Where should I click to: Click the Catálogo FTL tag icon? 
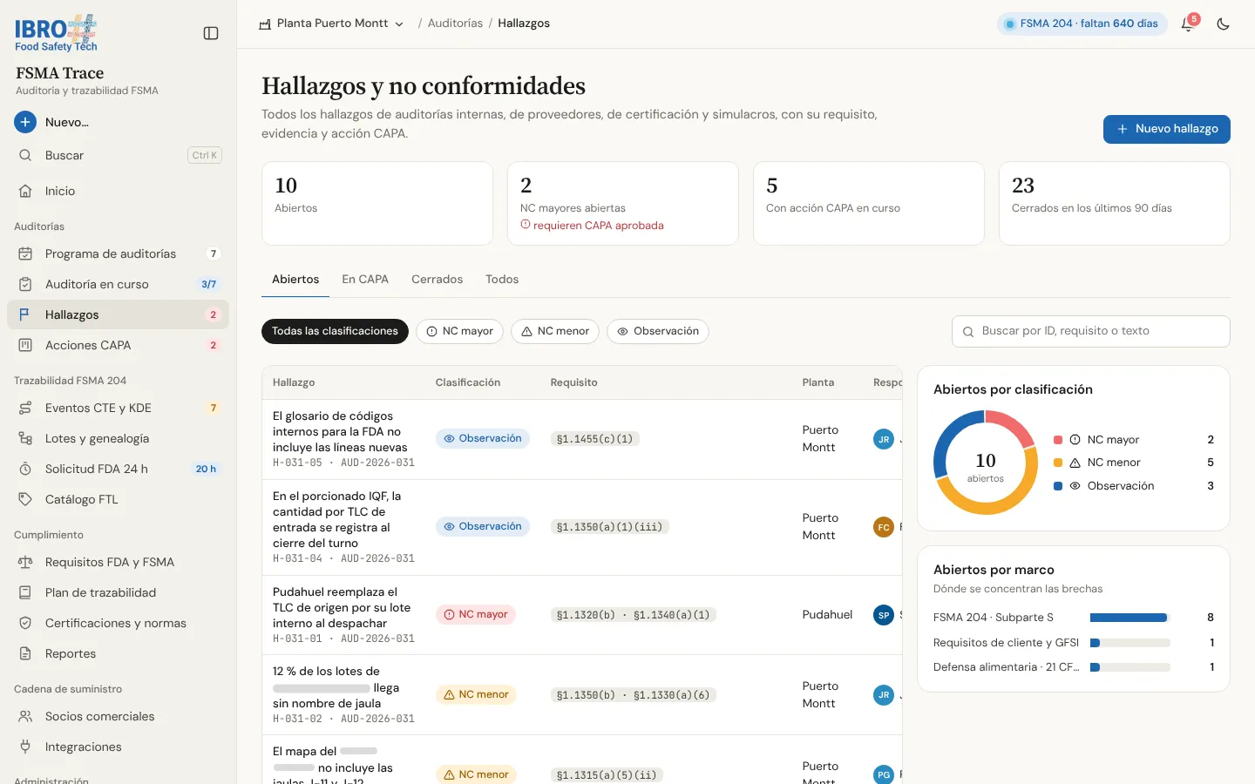[x=25, y=499]
